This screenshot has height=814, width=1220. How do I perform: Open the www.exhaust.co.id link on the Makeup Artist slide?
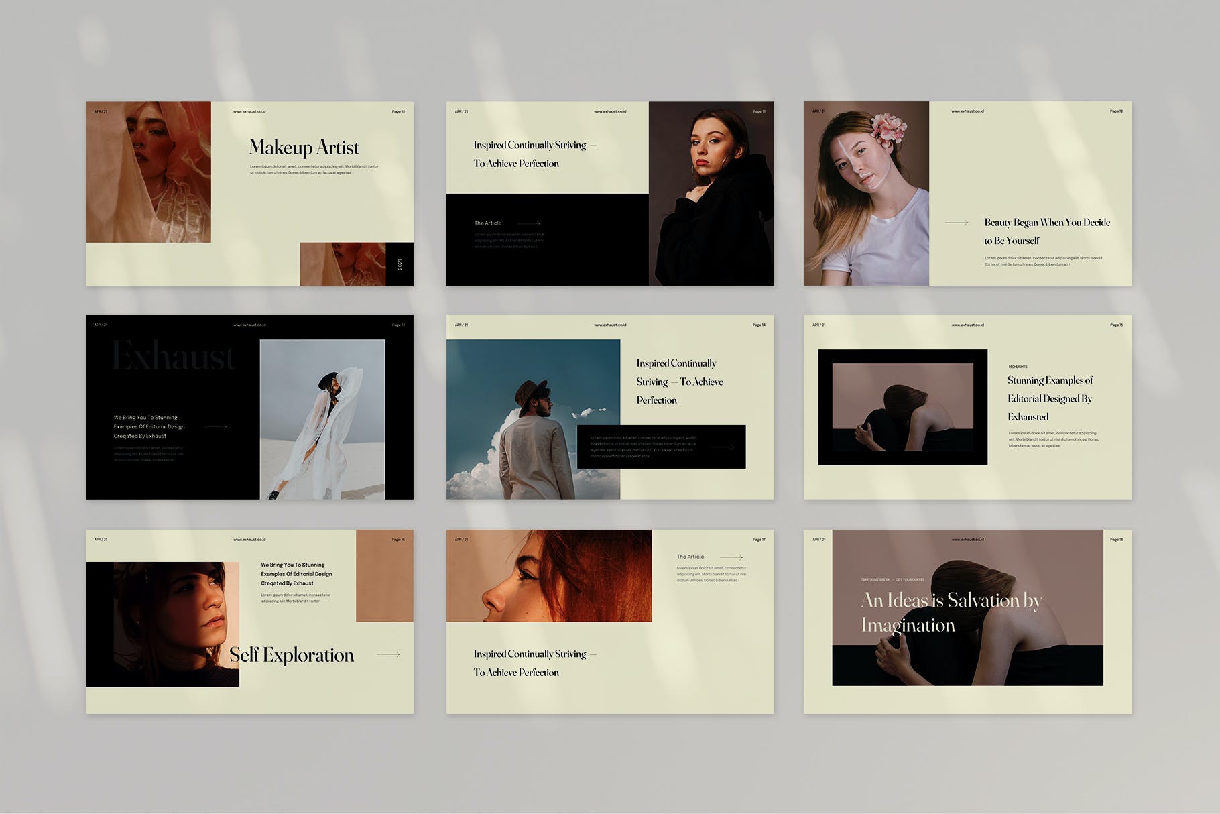(249, 112)
